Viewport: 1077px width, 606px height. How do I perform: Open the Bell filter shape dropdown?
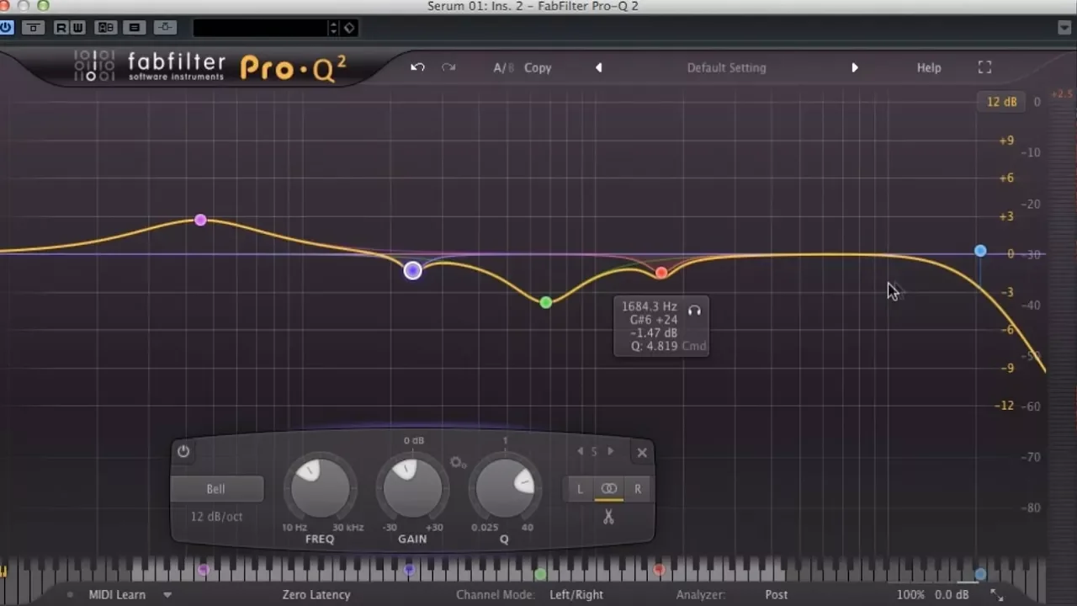[217, 489]
